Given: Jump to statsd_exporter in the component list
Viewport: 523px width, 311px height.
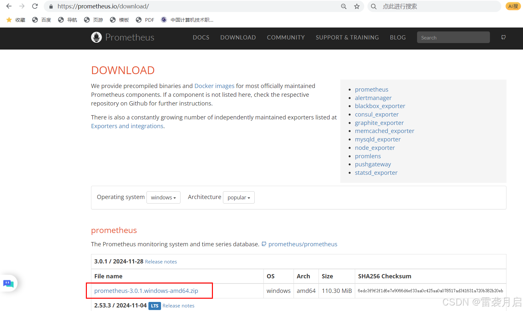Looking at the screenshot, I should [376, 172].
